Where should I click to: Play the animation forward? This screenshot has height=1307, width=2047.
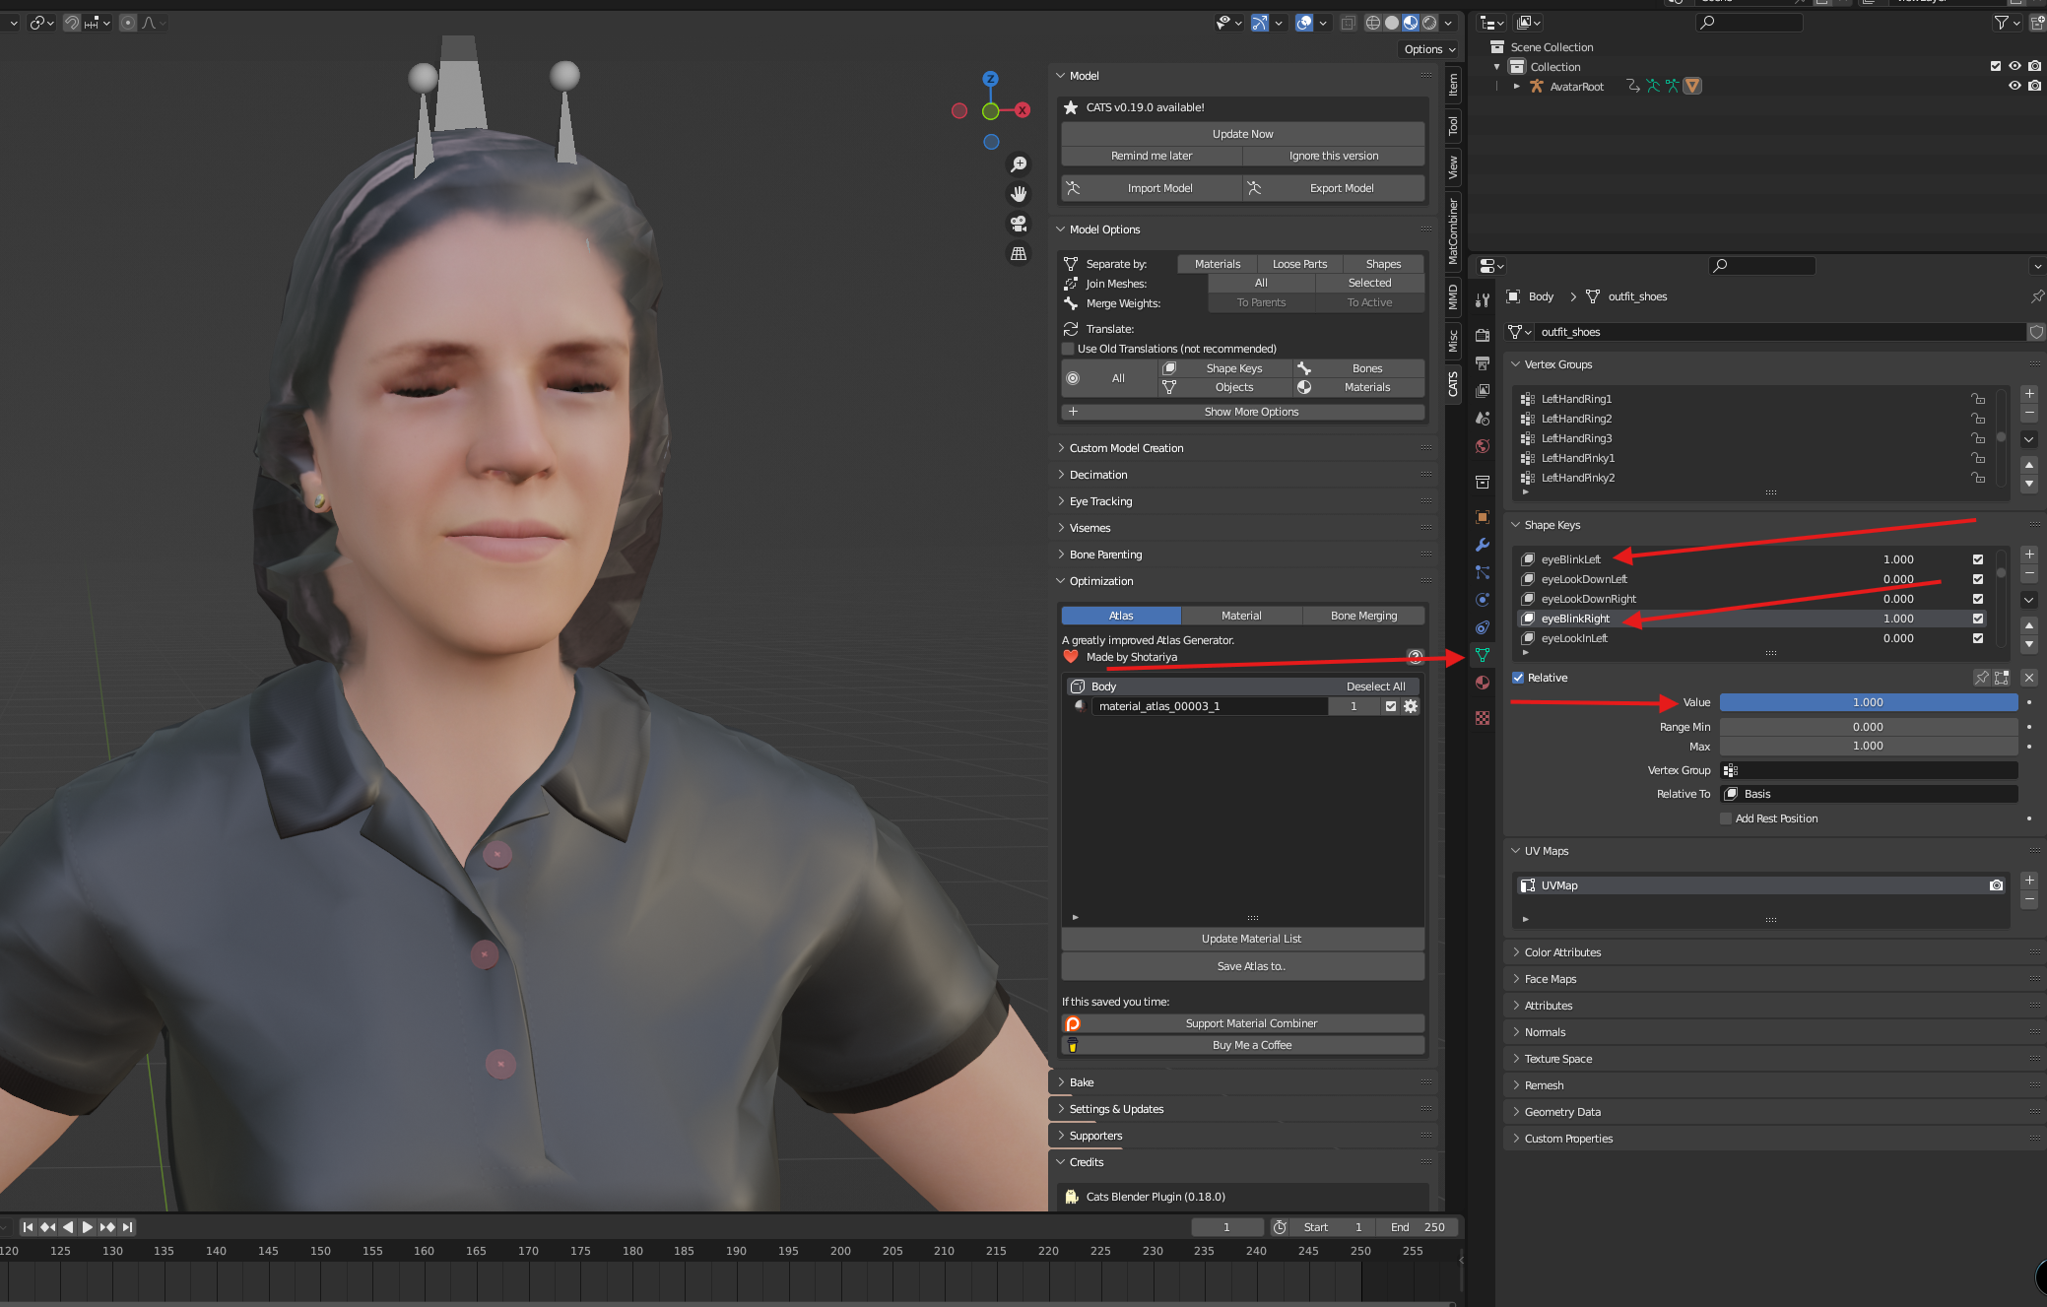[x=87, y=1227]
